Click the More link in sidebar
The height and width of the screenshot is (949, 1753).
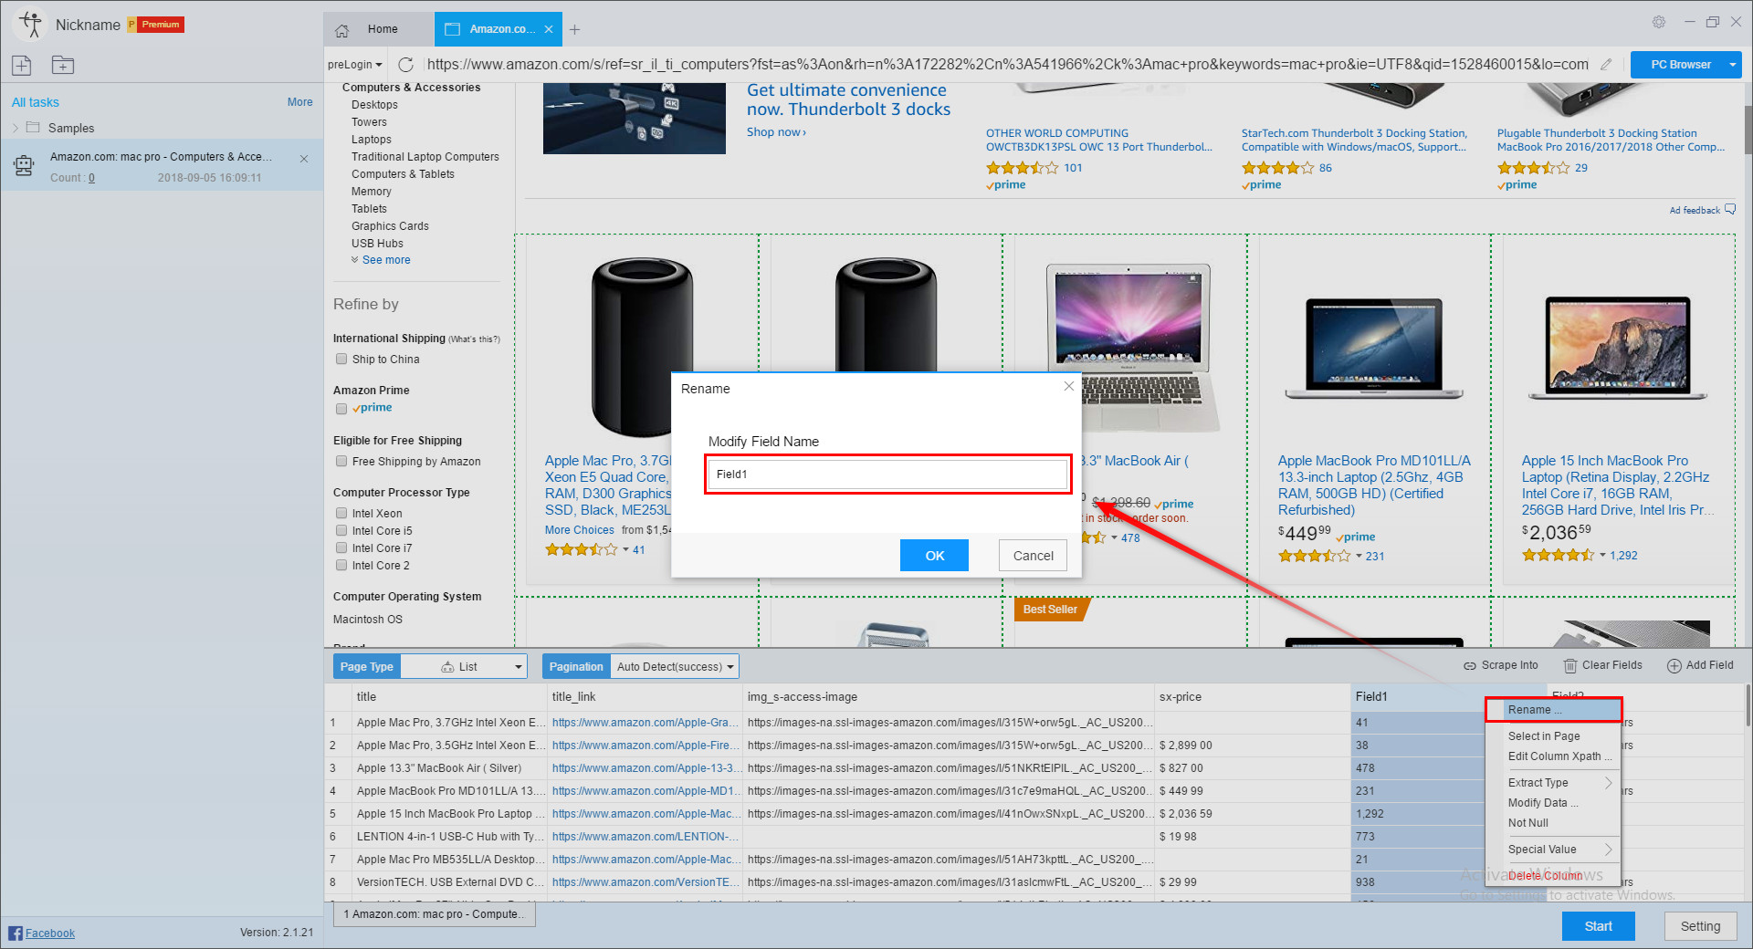[x=299, y=102]
